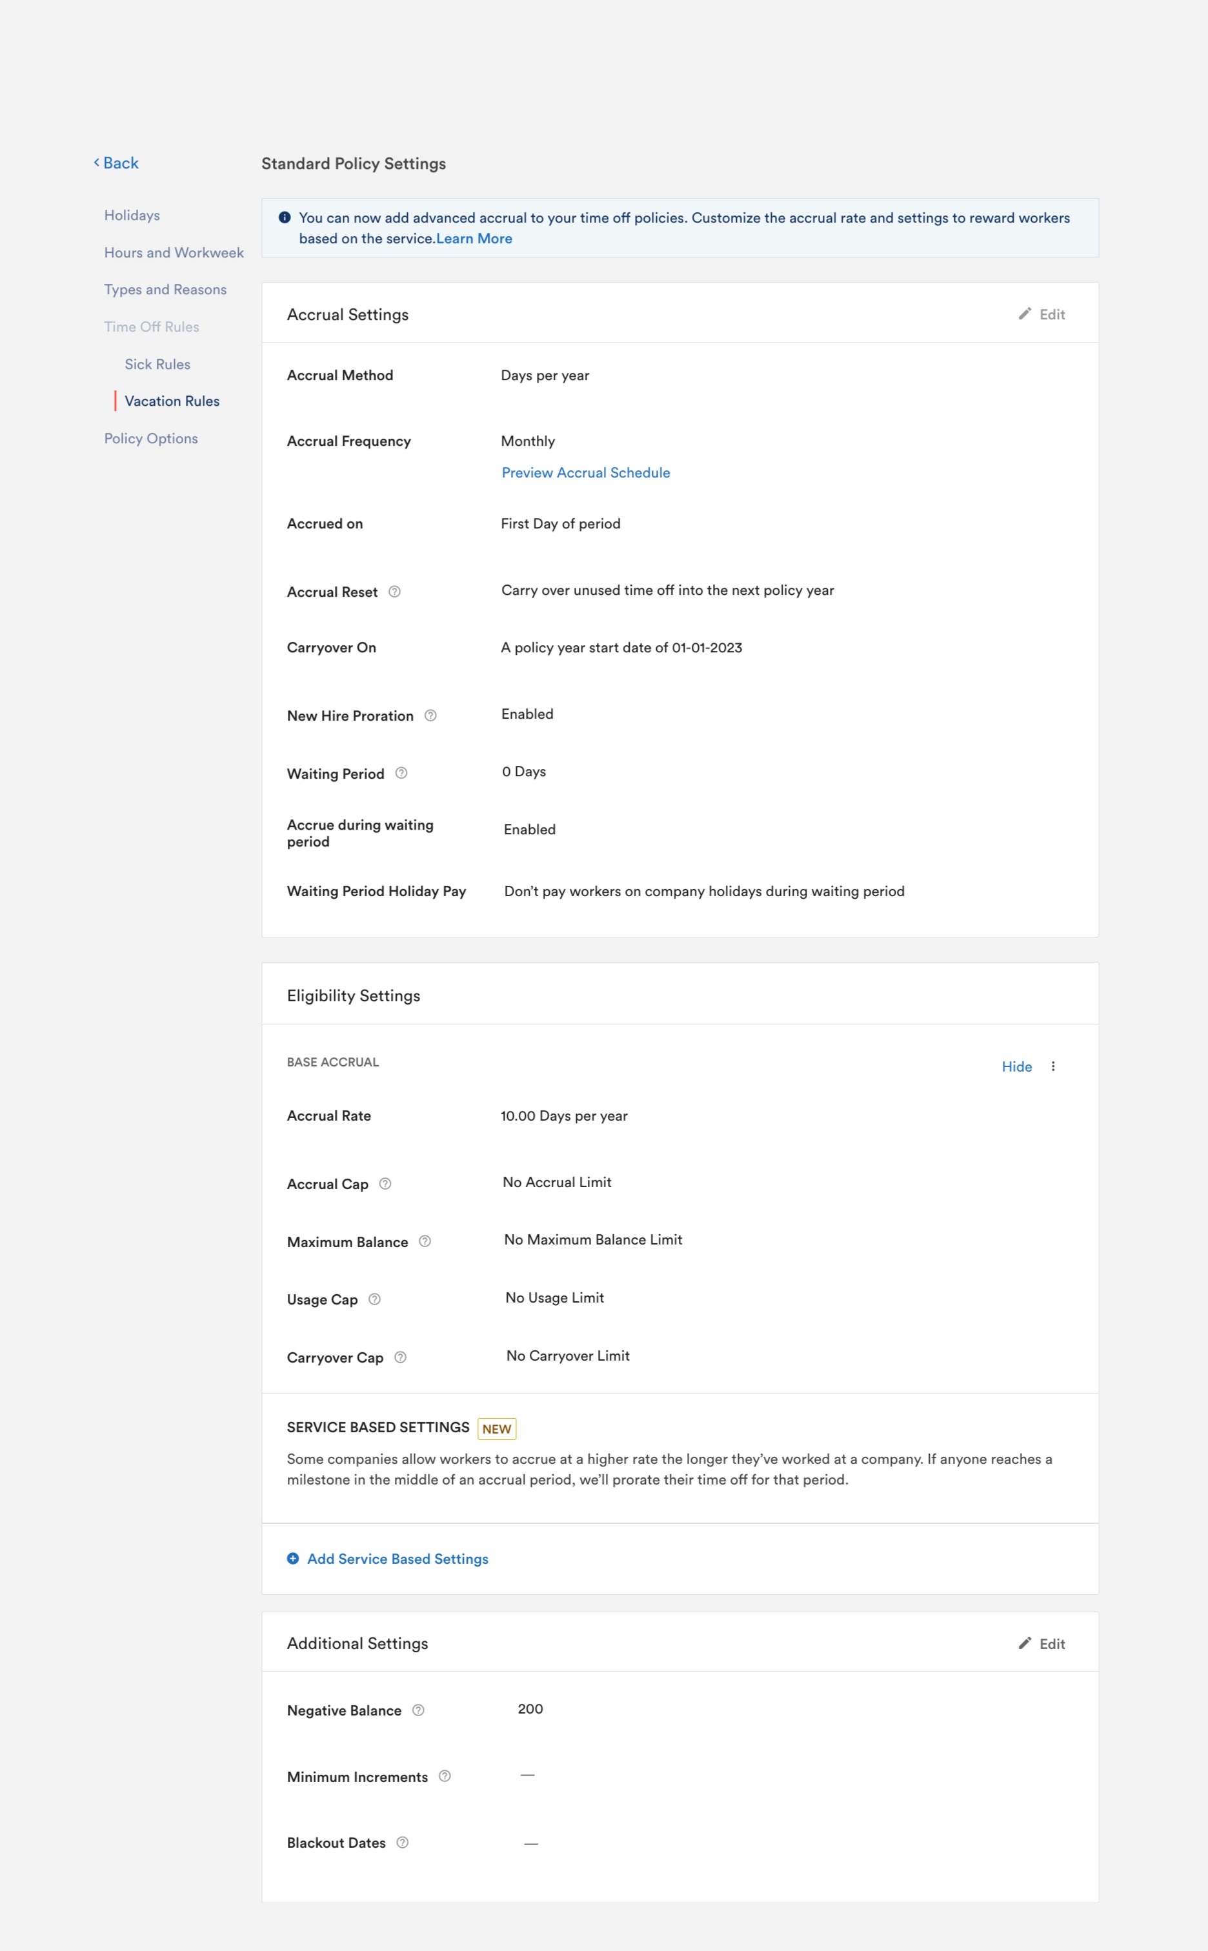
Task: Open the Learn More link in banner
Action: (474, 239)
